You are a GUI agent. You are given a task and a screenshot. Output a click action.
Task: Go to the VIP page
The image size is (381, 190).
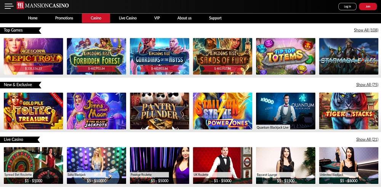(157, 18)
